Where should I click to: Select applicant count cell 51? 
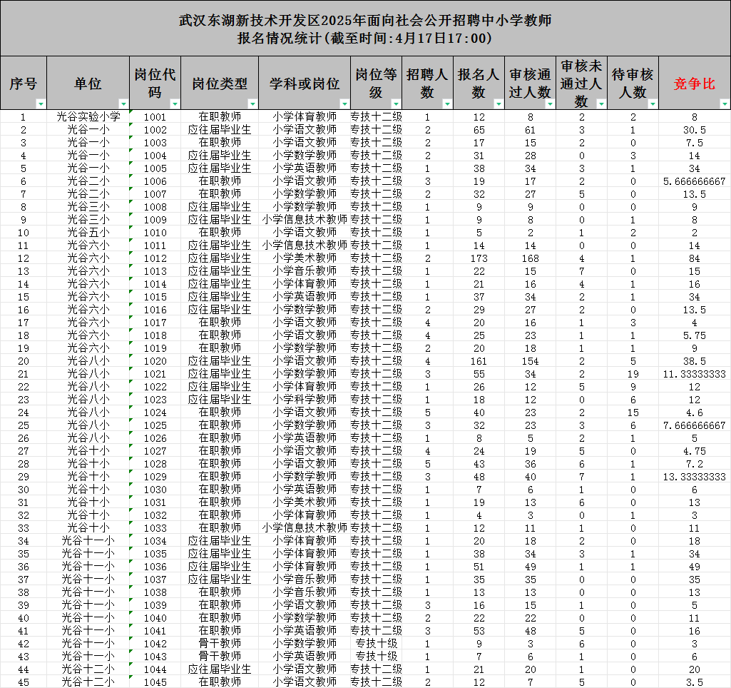pyautogui.click(x=479, y=566)
